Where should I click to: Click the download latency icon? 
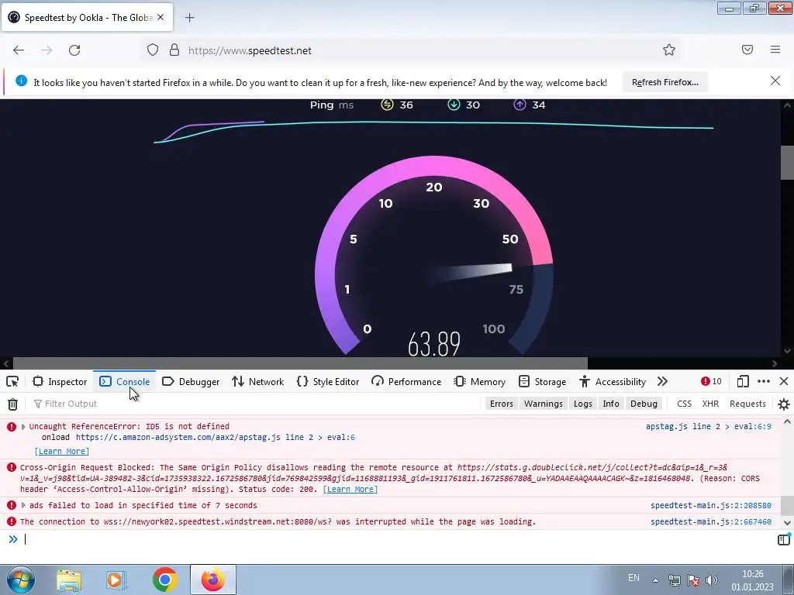454,105
